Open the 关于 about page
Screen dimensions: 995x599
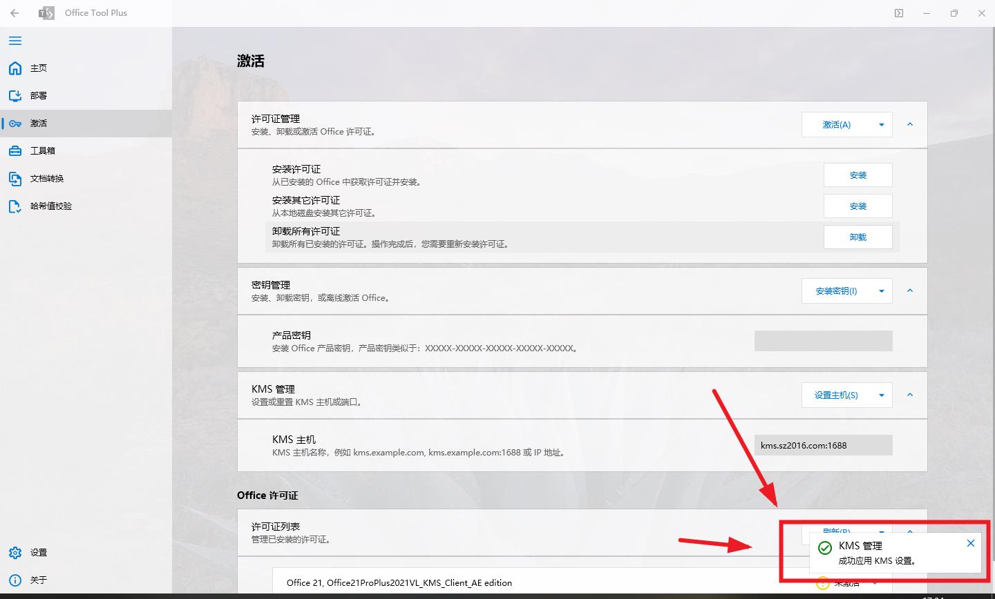pos(38,580)
